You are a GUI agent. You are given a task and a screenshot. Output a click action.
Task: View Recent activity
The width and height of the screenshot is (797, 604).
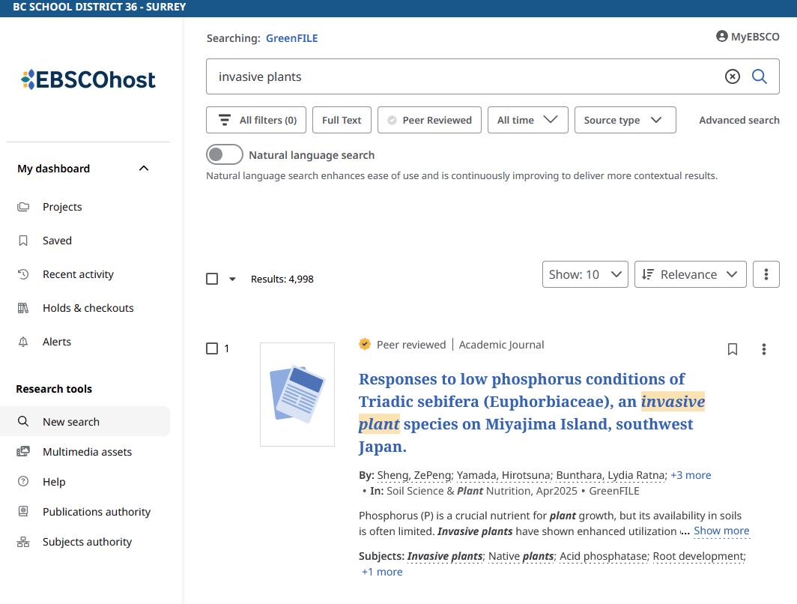[x=78, y=274]
